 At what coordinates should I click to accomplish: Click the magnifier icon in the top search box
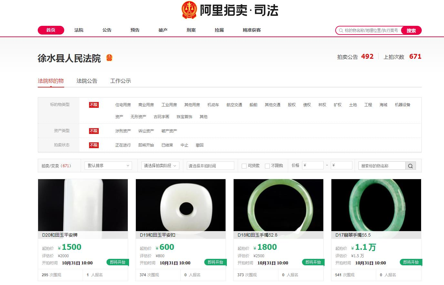tap(341, 30)
